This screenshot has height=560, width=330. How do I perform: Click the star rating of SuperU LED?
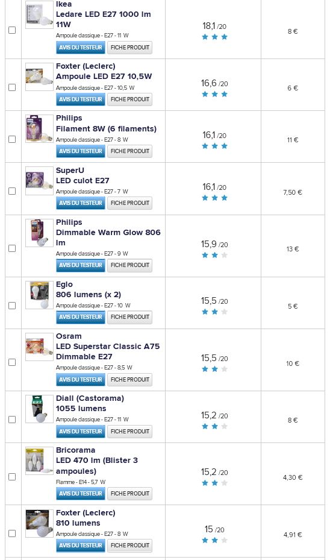pyautogui.click(x=214, y=198)
